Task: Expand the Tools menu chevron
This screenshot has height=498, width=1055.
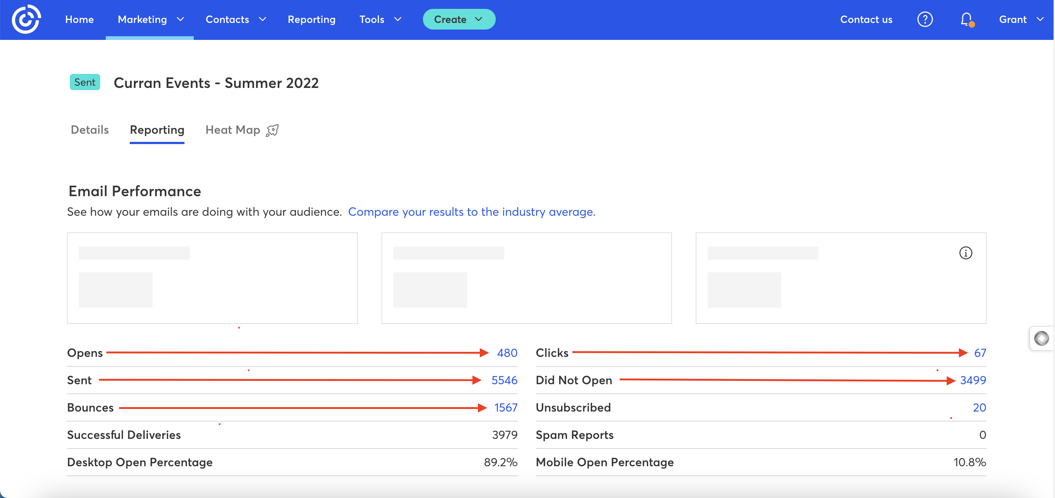Action: (397, 19)
